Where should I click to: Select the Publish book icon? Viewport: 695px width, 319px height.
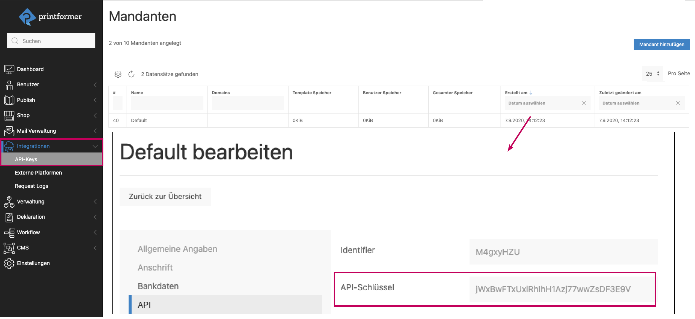pyautogui.click(x=9, y=100)
